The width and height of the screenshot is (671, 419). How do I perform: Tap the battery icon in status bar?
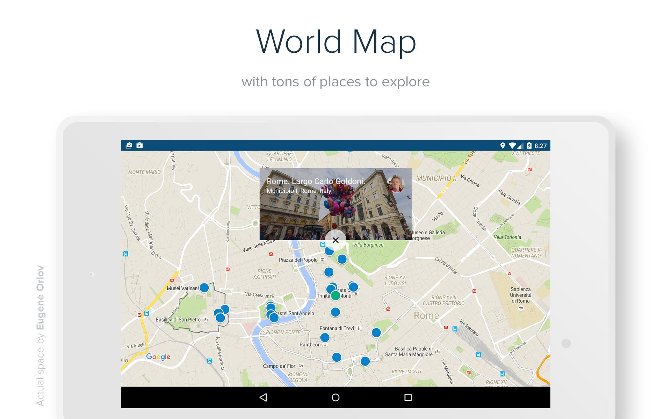point(529,146)
